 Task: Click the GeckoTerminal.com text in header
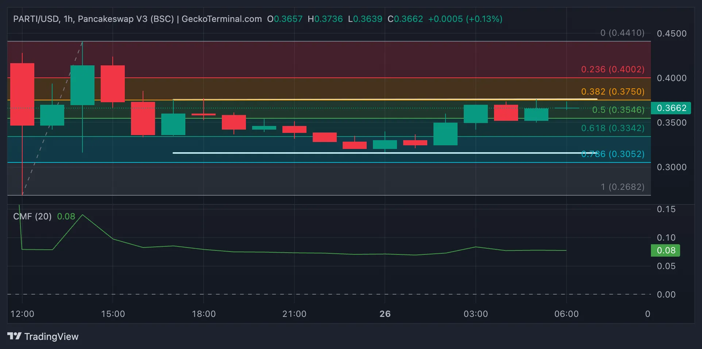coord(221,19)
